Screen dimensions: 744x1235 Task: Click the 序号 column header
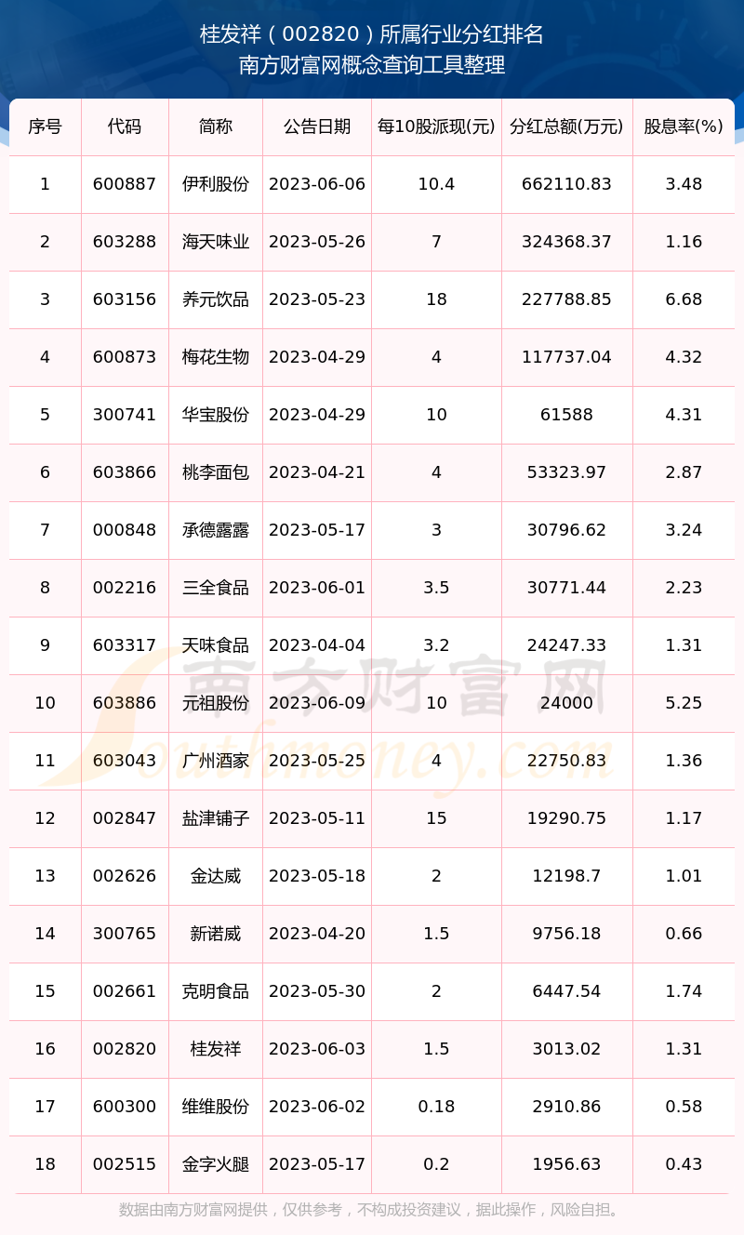pos(45,126)
